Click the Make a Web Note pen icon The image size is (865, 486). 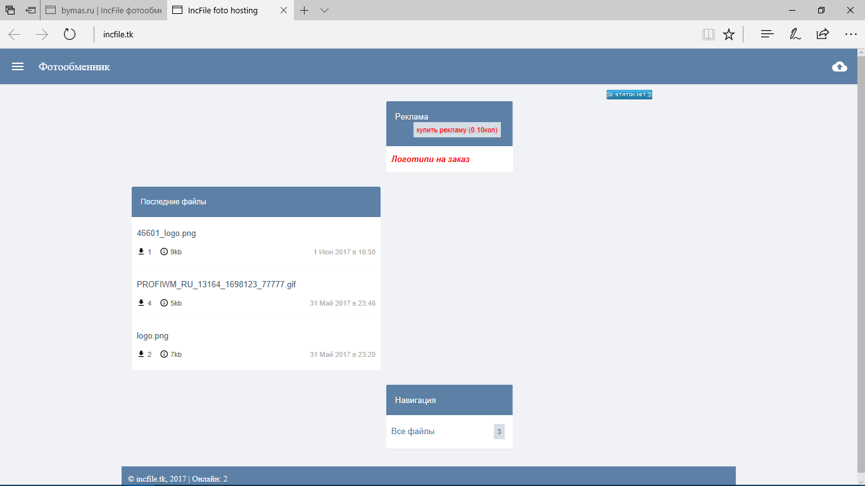pyautogui.click(x=795, y=34)
